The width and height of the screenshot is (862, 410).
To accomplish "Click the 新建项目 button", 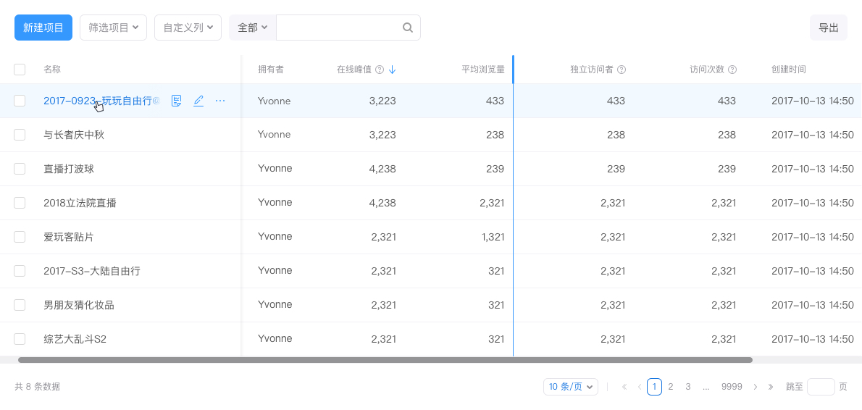I will coord(43,28).
